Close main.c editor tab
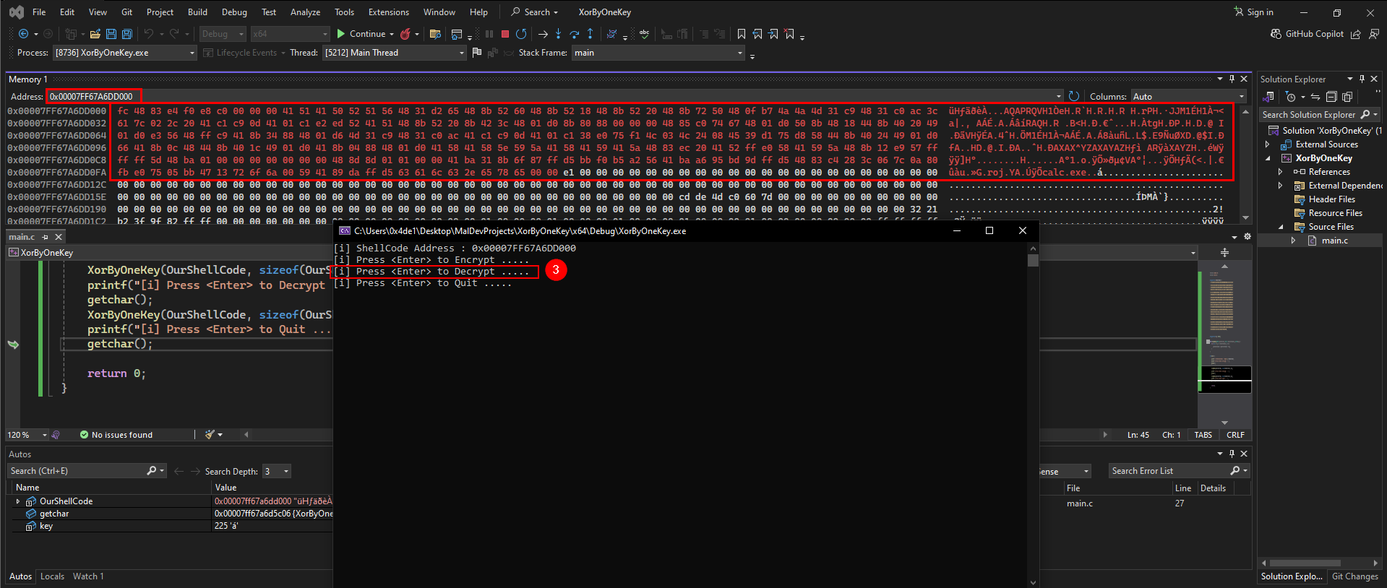The image size is (1387, 588). (59, 237)
